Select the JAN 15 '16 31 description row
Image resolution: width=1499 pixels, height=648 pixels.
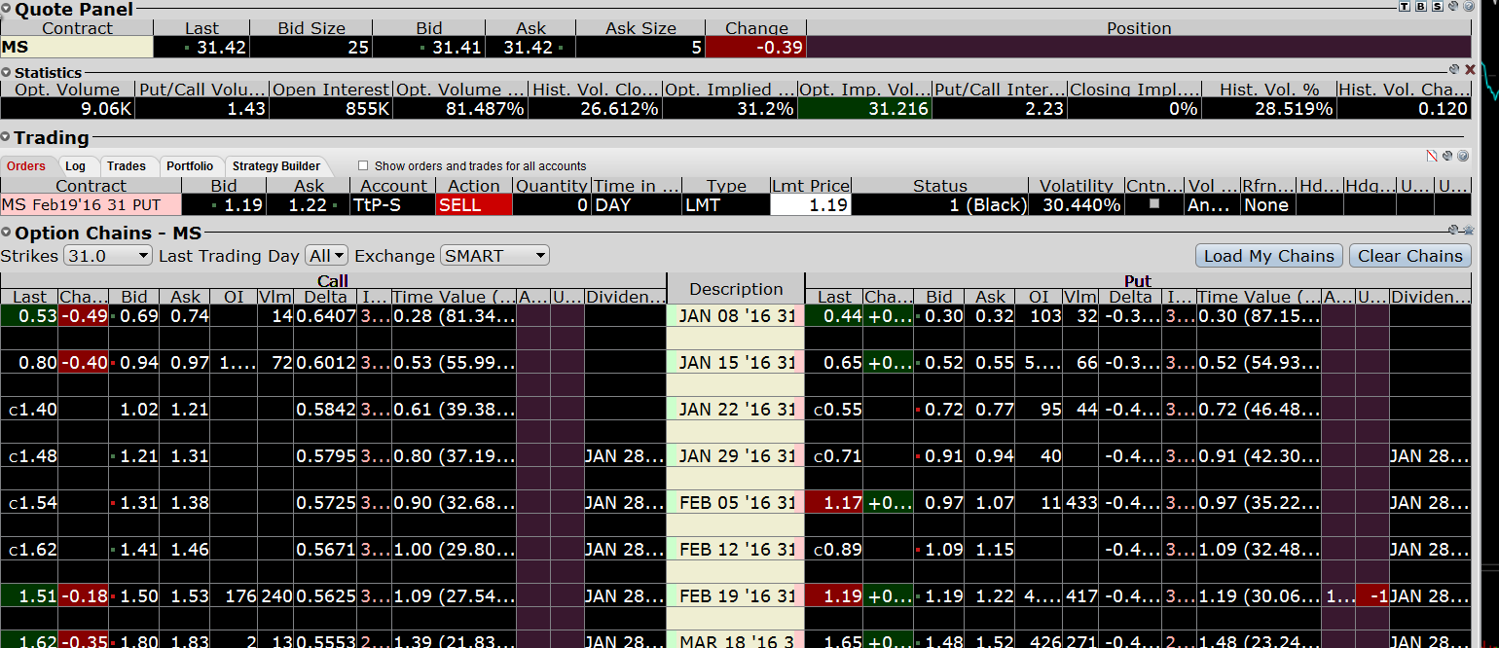pyautogui.click(x=736, y=363)
